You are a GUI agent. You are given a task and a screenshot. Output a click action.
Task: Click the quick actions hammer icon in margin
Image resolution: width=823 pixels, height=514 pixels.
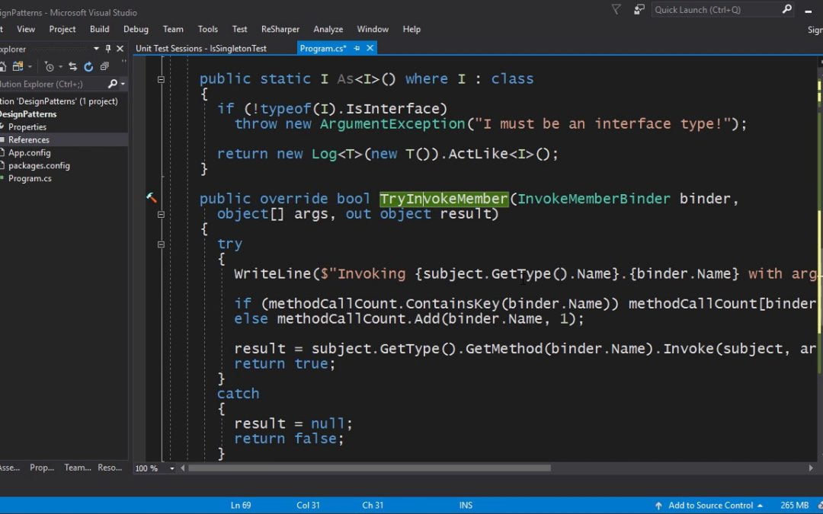click(151, 198)
